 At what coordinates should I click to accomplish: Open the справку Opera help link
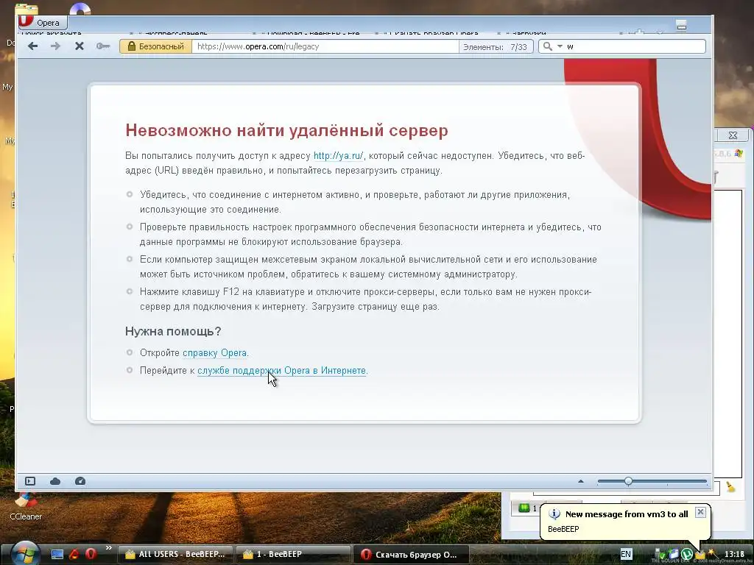pyautogui.click(x=216, y=352)
